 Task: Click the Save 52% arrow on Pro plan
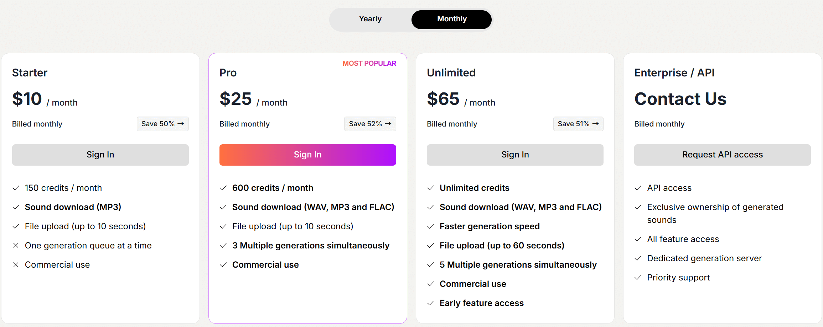(x=389, y=124)
